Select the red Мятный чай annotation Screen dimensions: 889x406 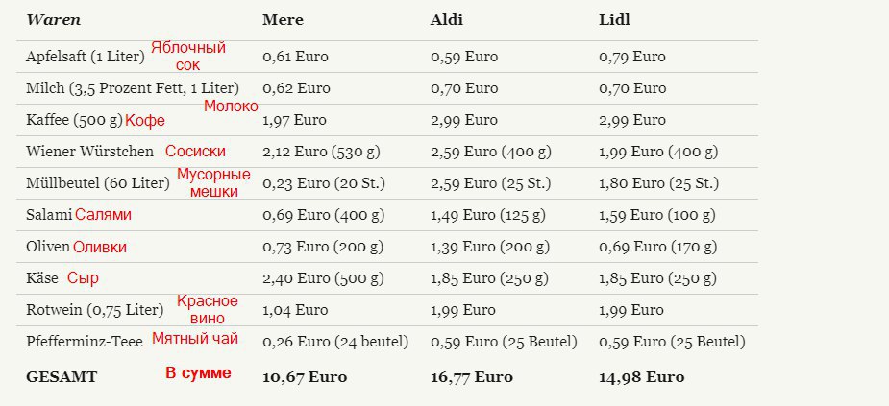pyautogui.click(x=195, y=339)
